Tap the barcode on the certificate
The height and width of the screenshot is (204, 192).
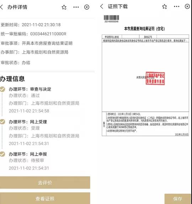[x=111, y=19]
